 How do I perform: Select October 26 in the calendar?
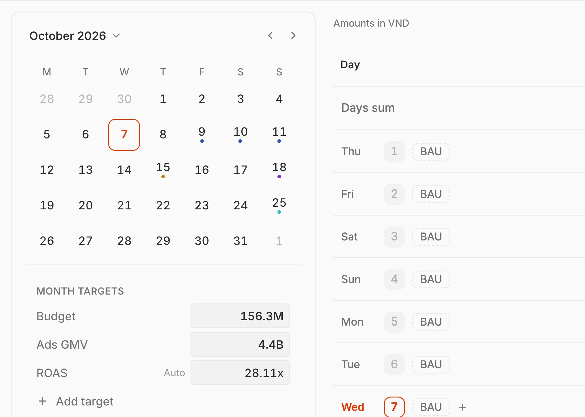[x=47, y=241]
